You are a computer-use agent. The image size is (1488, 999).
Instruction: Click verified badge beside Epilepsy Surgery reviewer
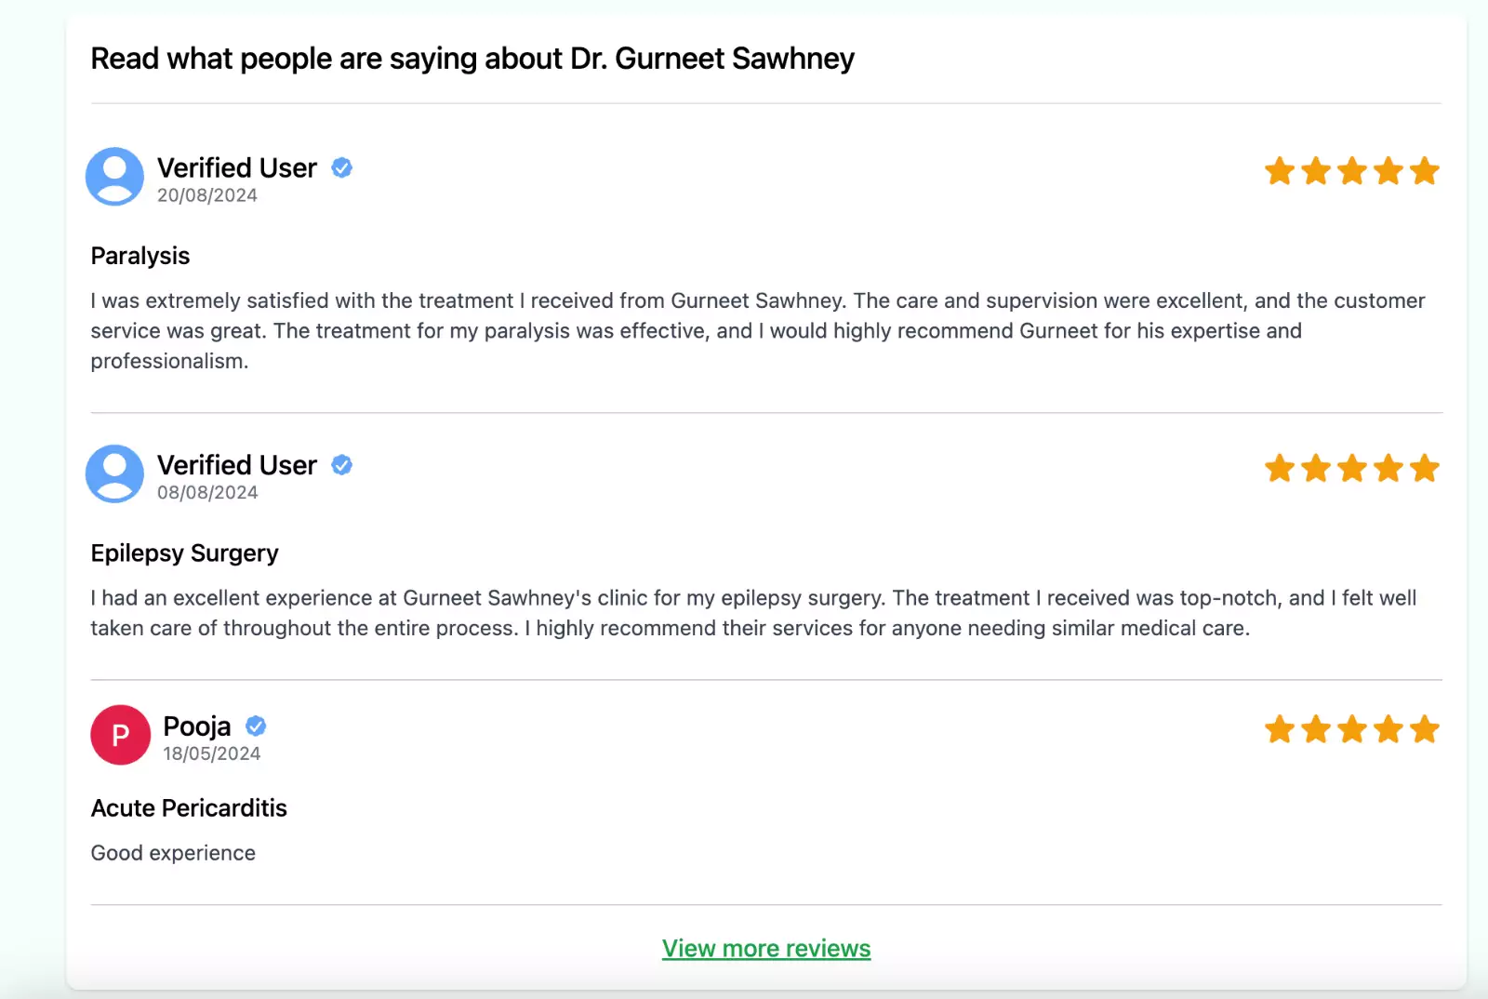tap(342, 465)
